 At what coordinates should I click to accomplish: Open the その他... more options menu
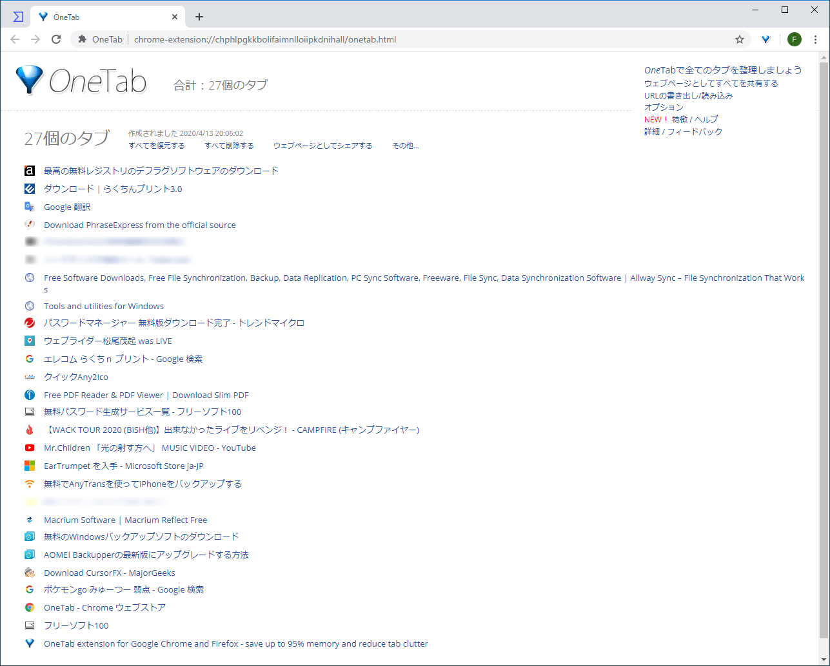tap(406, 146)
